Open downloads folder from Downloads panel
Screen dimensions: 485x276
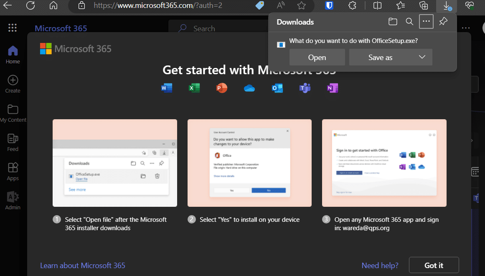click(393, 22)
